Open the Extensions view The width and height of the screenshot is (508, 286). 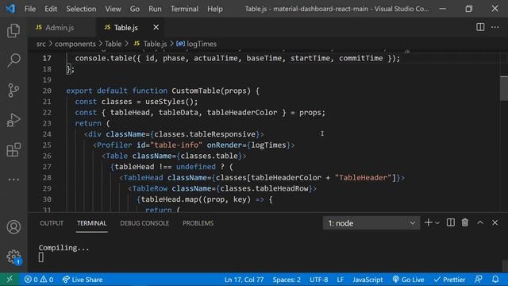tap(13, 149)
